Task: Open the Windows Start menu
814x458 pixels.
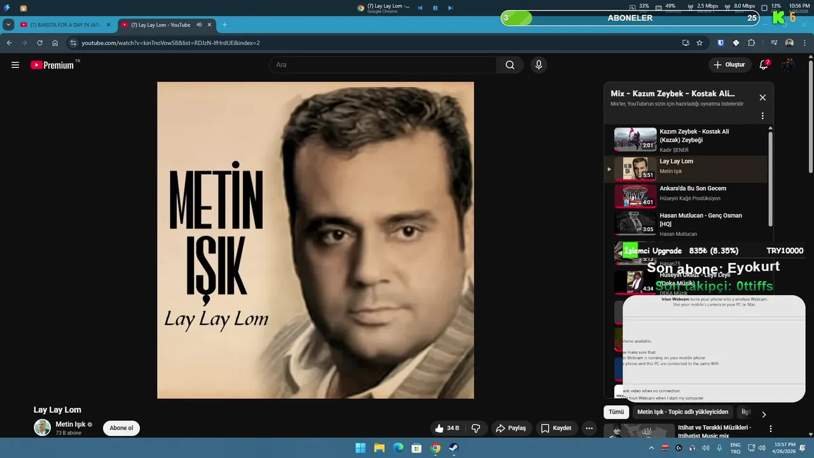Action: (x=361, y=448)
